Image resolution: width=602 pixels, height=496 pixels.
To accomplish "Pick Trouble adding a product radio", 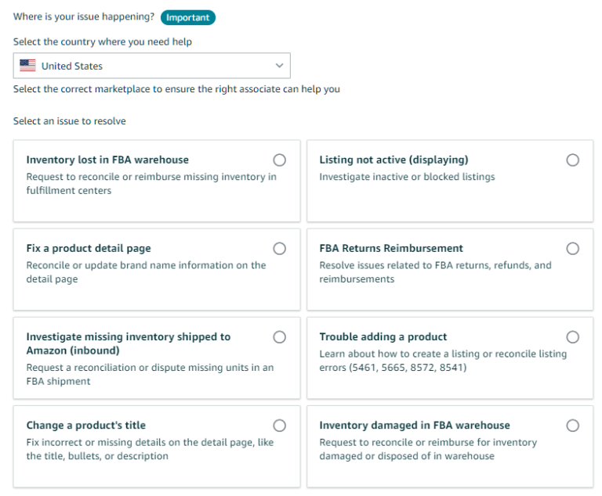I will coord(572,337).
